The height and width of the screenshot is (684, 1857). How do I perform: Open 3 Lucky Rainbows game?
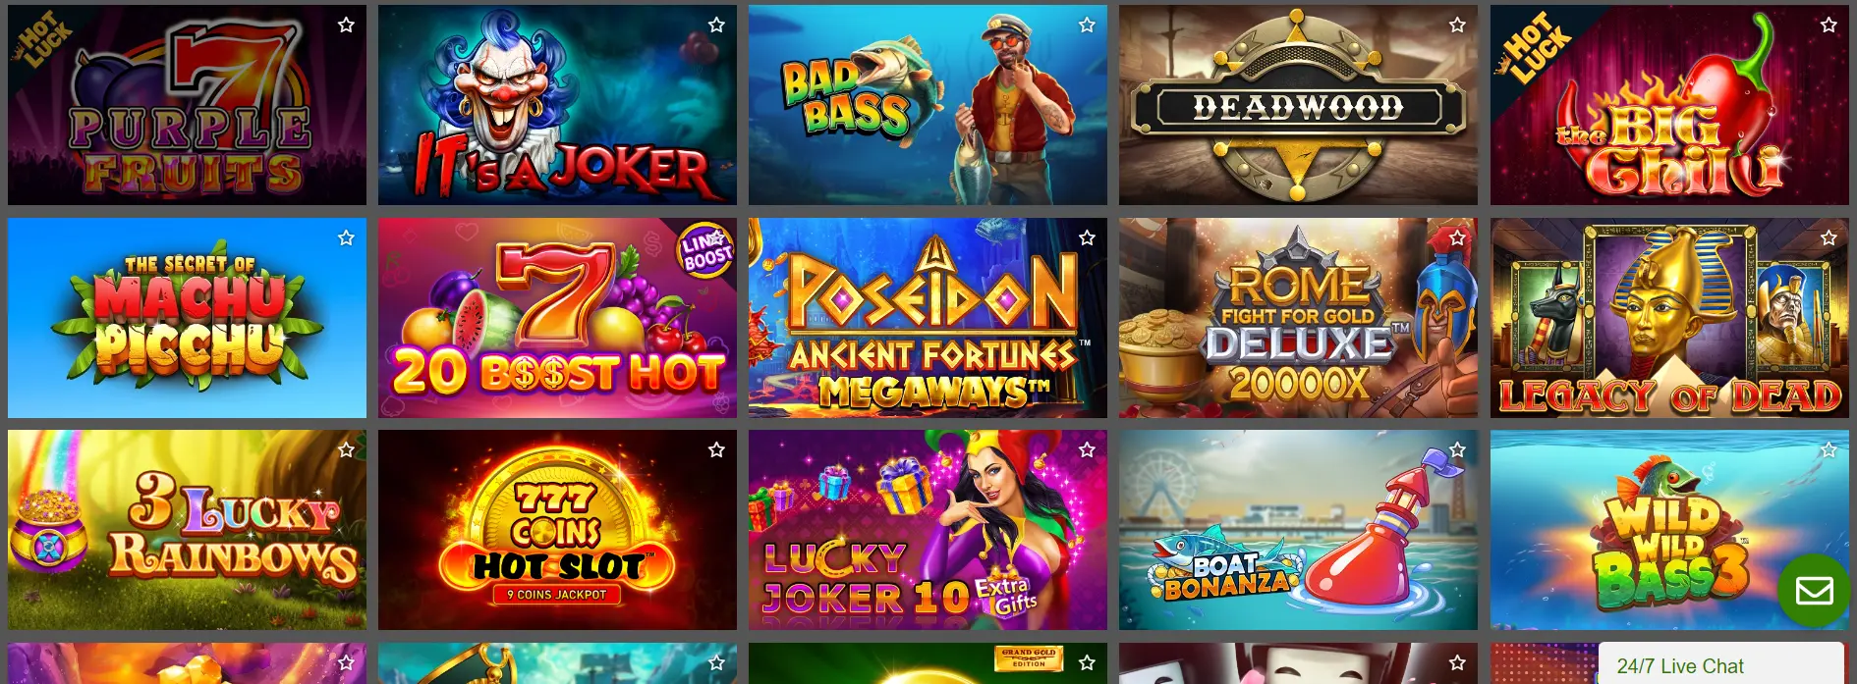(x=187, y=530)
